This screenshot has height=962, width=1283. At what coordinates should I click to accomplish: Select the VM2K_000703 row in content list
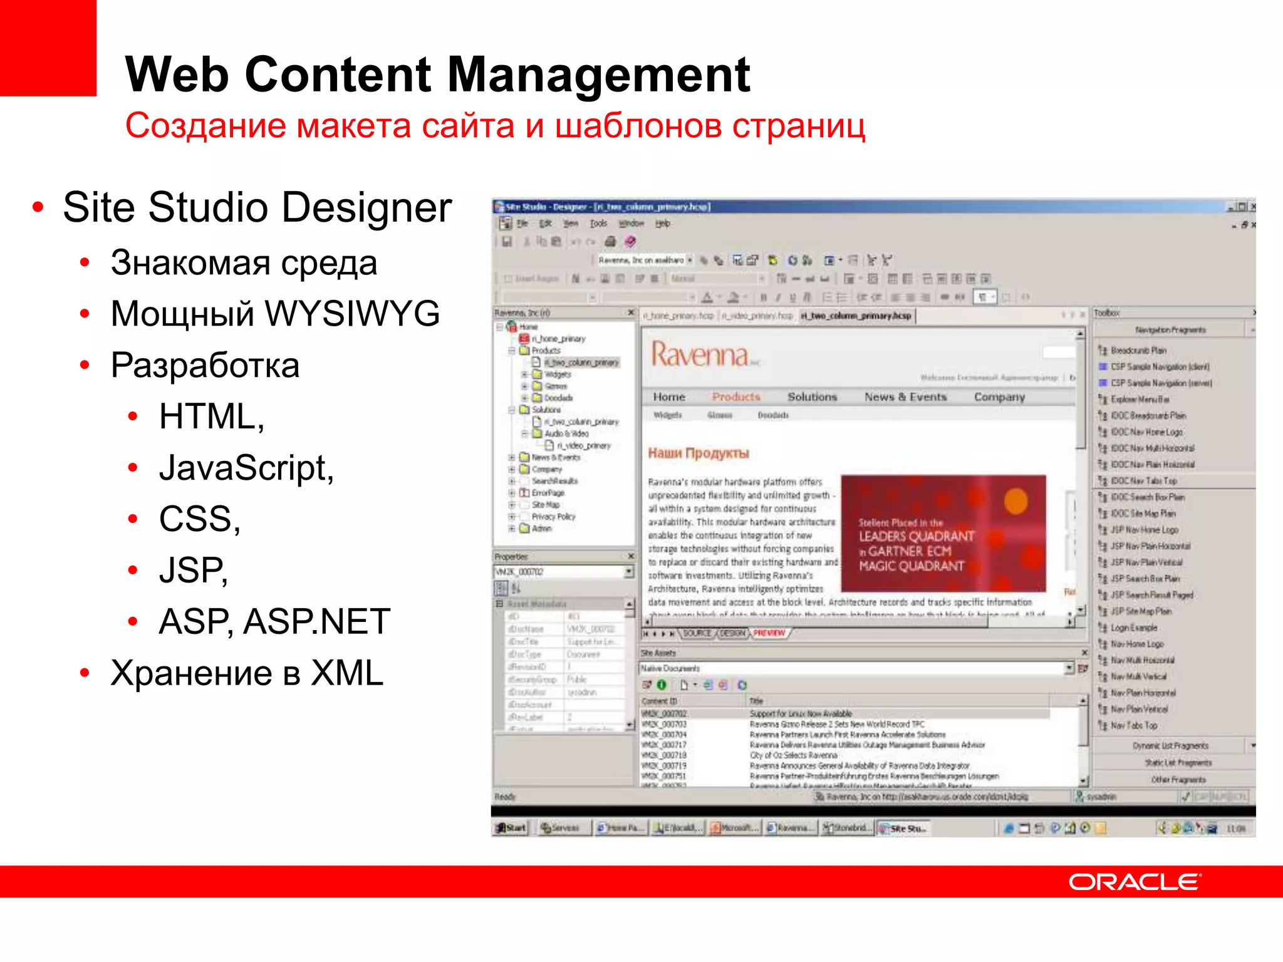[x=664, y=724]
